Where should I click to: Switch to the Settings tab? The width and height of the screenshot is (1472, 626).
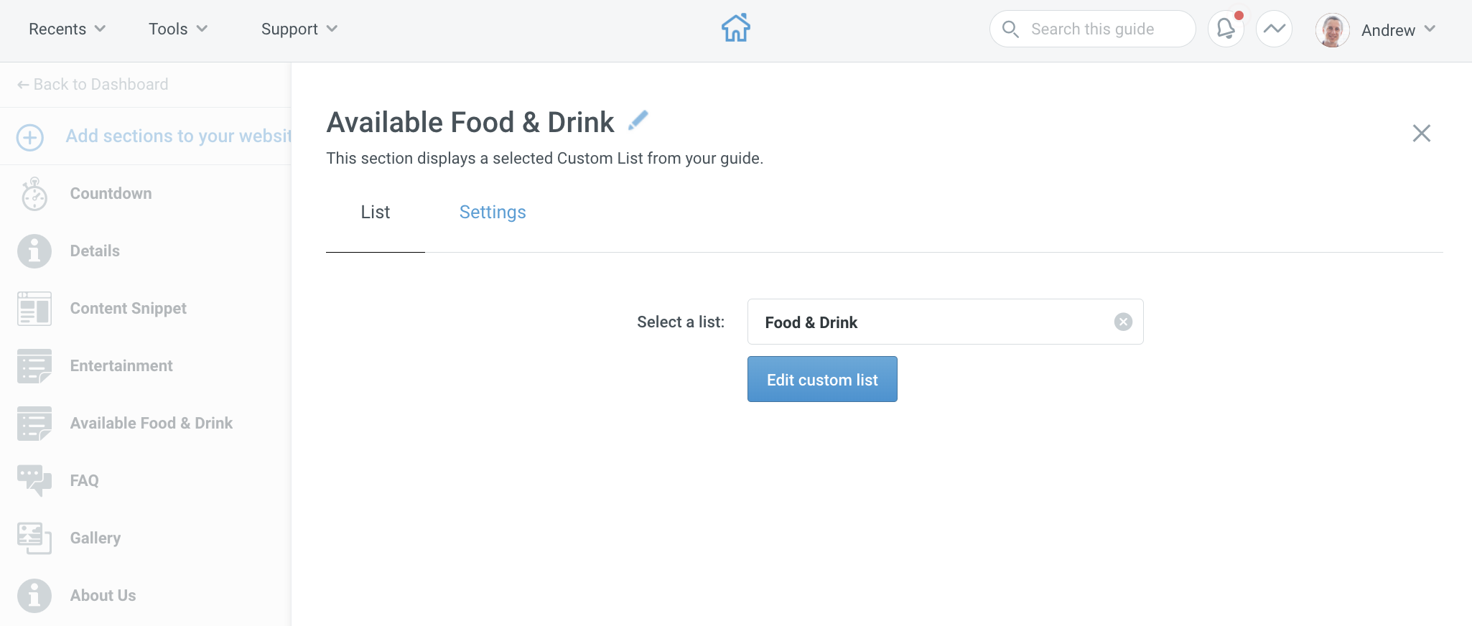[493, 212]
